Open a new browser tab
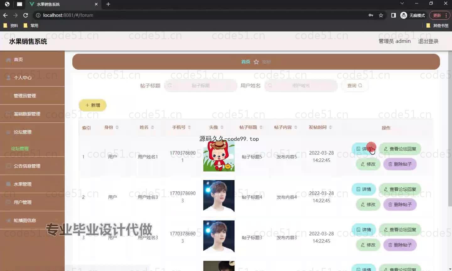Viewport: 452px width, 271px height. pyautogui.click(x=108, y=4)
